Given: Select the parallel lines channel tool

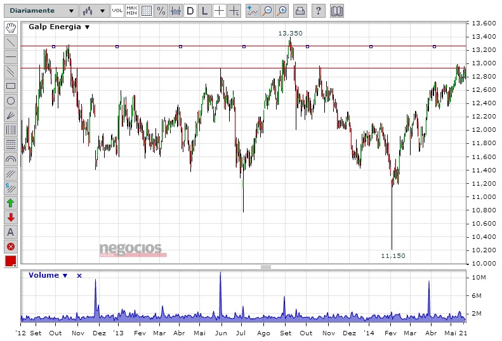Looking at the screenshot, I should coord(11,72).
